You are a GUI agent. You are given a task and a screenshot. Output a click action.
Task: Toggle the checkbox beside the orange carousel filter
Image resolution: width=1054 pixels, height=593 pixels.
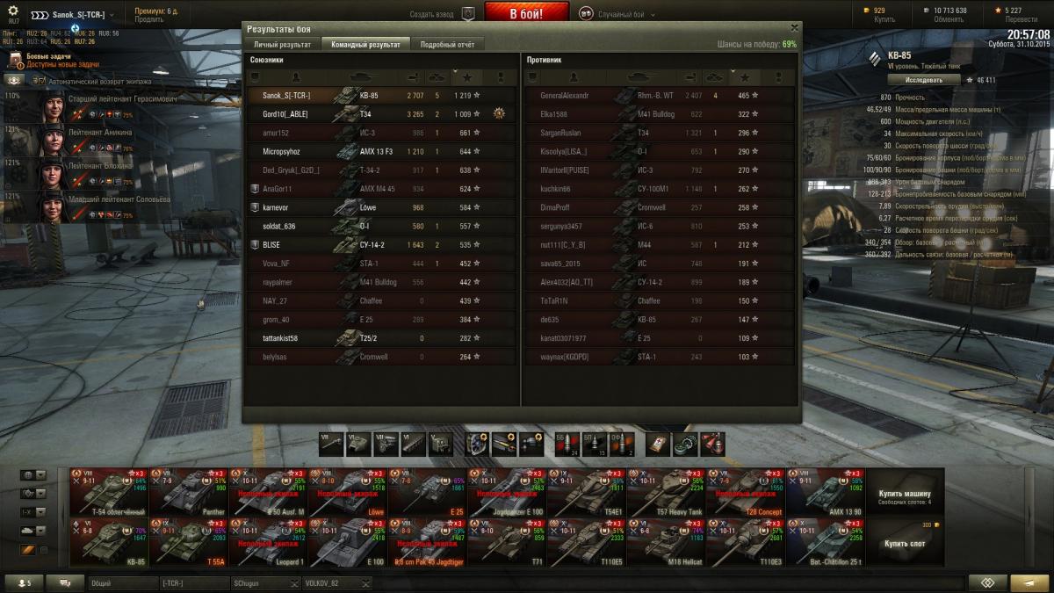tap(46, 551)
